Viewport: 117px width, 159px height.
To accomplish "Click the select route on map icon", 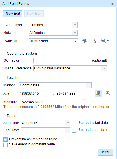I will tap(84, 41).
